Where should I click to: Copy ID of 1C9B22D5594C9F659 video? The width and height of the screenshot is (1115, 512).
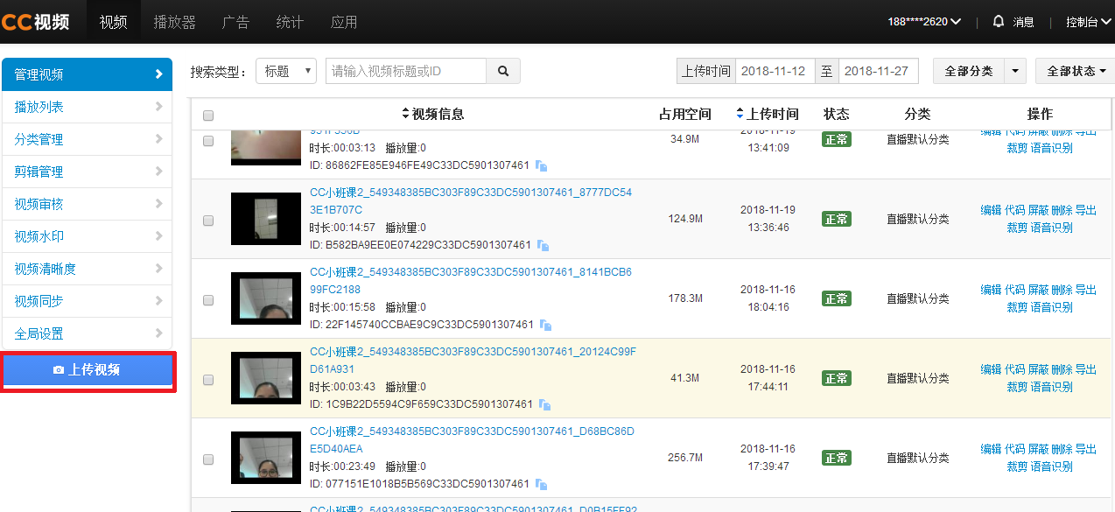pyautogui.click(x=544, y=404)
